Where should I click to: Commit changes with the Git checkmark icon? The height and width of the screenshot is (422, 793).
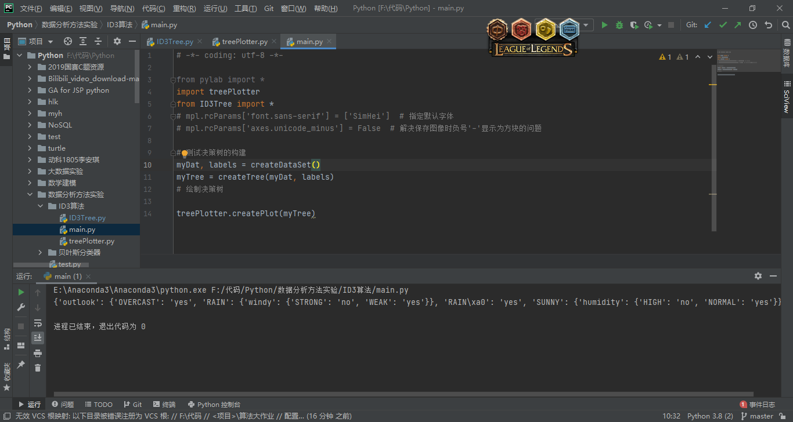[723, 25]
